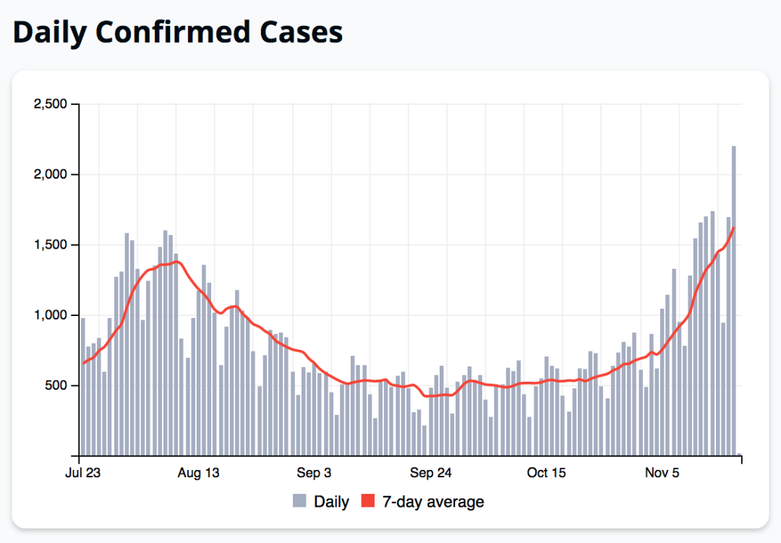781x543 pixels.
Task: Click the 500 y-axis label
Action: 56,385
